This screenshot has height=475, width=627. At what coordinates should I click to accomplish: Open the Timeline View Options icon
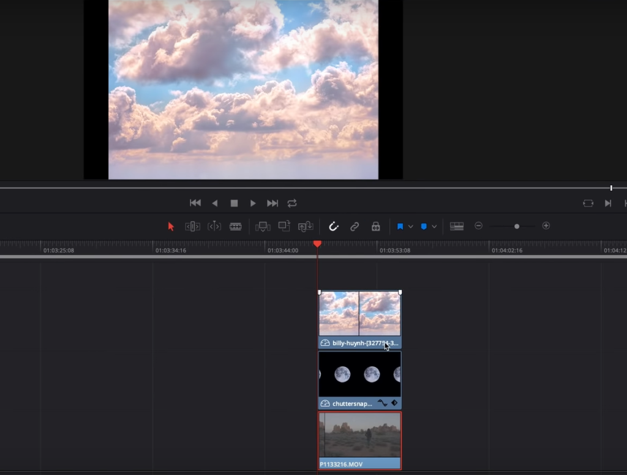(x=457, y=227)
